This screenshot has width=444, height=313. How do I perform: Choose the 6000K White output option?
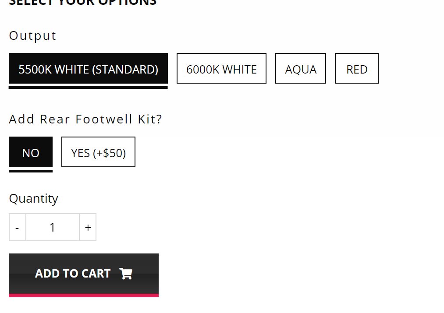(221, 68)
